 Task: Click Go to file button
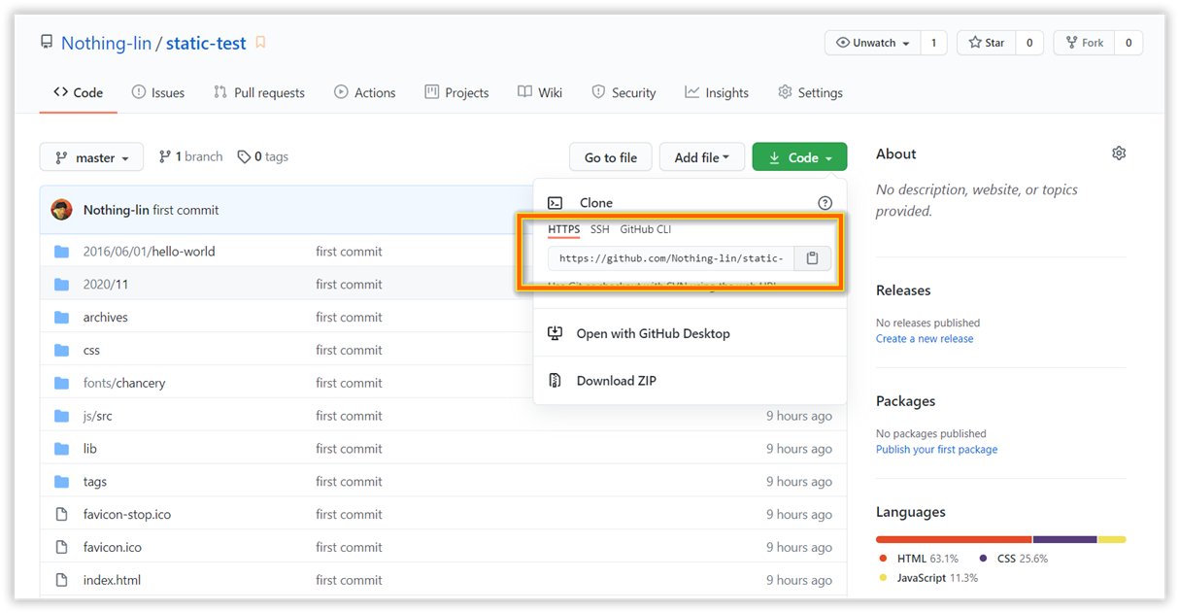[611, 157]
